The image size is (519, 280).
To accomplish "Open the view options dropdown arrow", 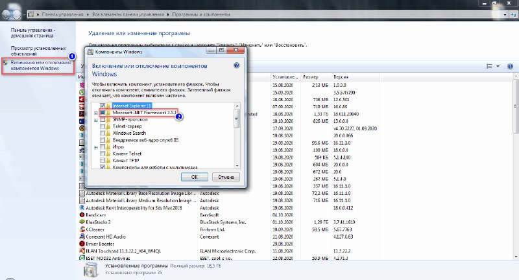I will (x=498, y=67).
